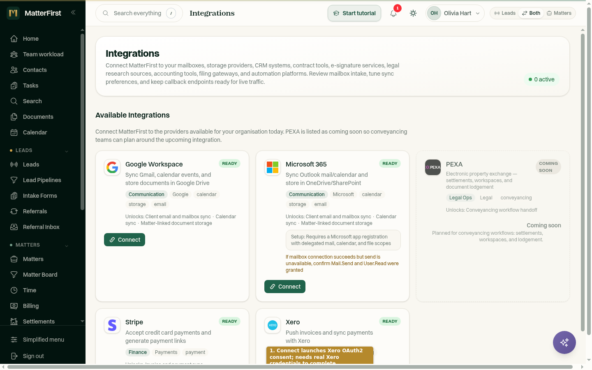
Task: Click the Team workload people icon
Action: coord(14,54)
